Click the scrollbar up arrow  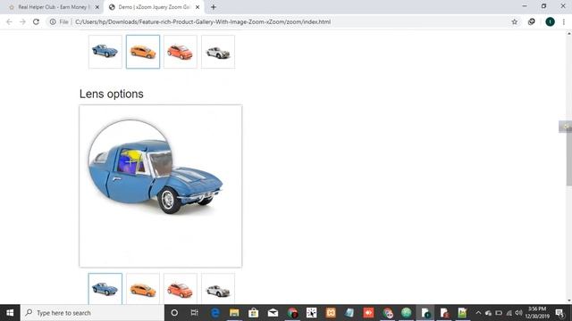pos(568,34)
